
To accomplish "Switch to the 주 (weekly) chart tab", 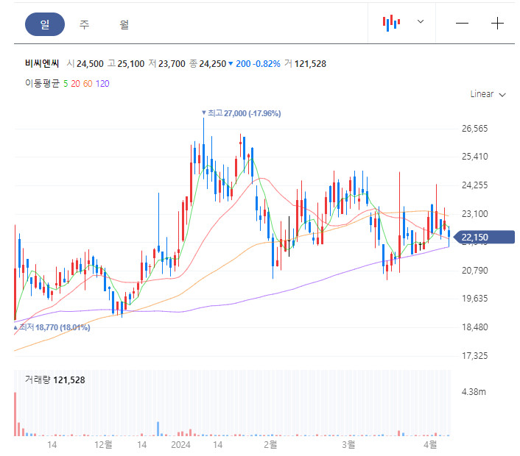I will coord(84,24).
